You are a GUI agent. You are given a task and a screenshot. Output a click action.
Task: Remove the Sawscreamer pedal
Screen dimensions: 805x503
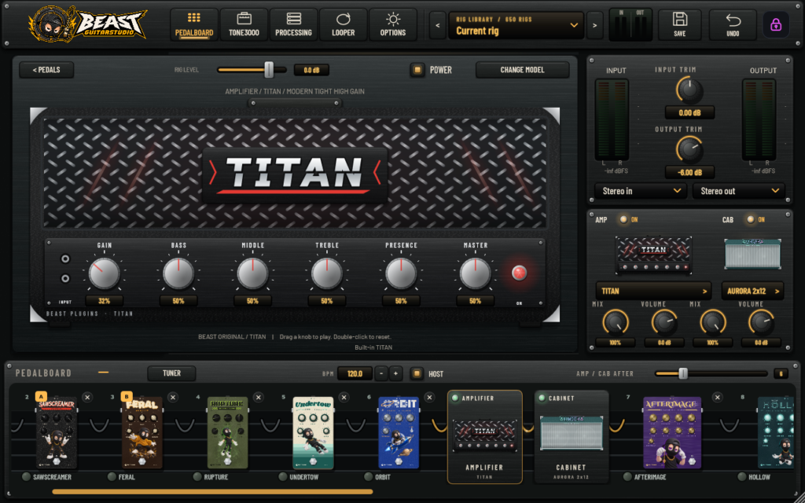click(x=87, y=397)
